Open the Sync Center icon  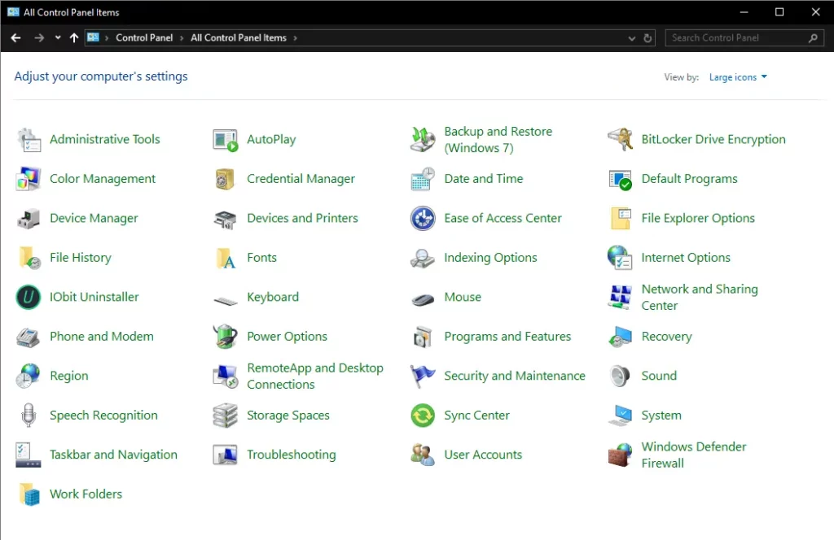pos(423,416)
